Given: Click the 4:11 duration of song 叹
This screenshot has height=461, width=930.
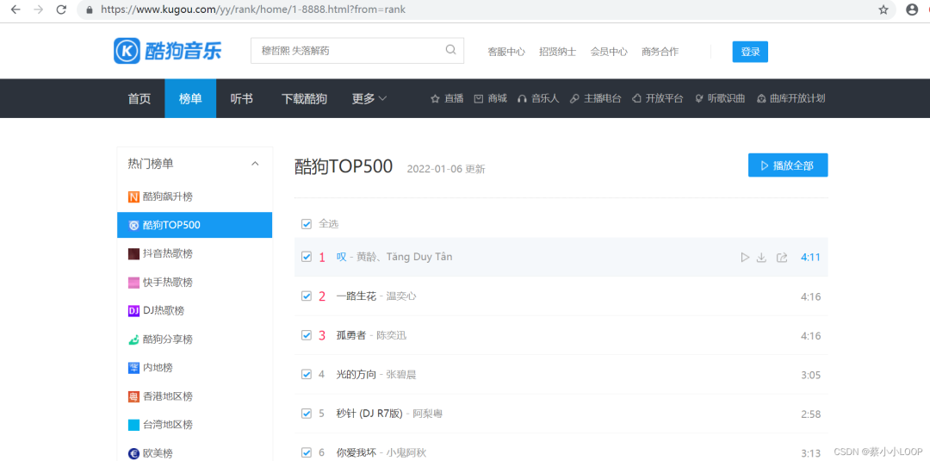Looking at the screenshot, I should coord(810,258).
